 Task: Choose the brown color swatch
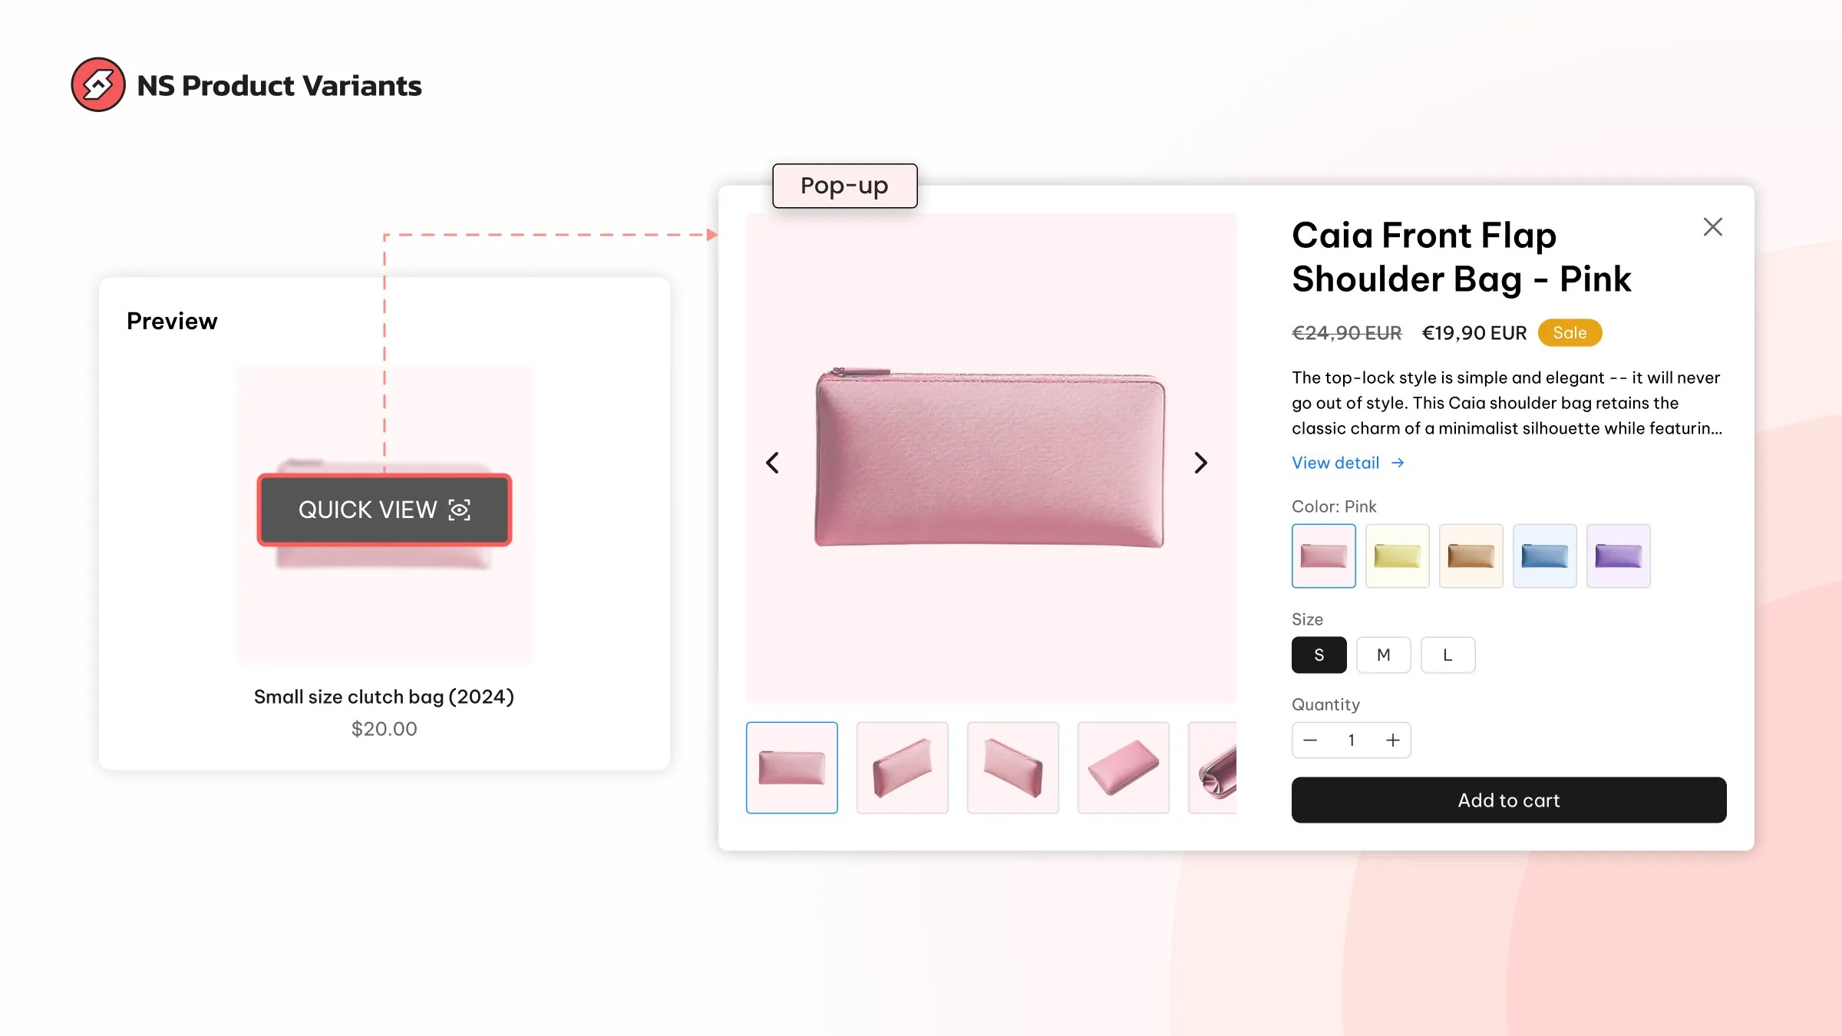(1471, 556)
